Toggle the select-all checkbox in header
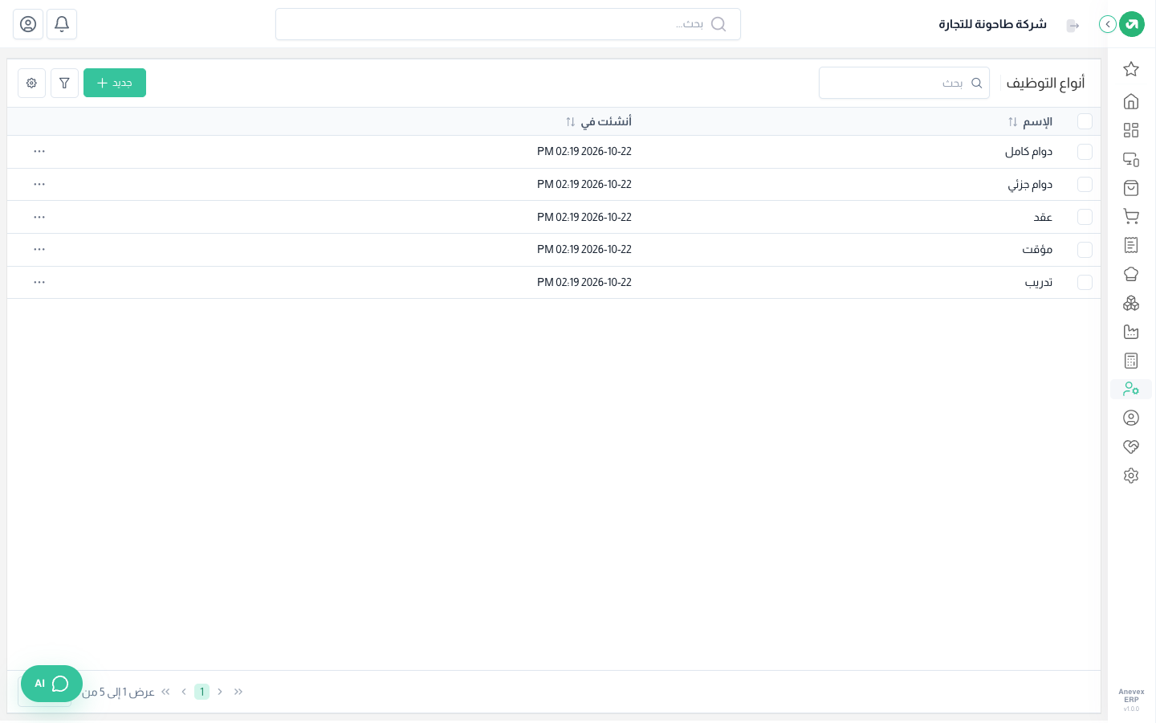1156x723 pixels. pyautogui.click(x=1085, y=121)
